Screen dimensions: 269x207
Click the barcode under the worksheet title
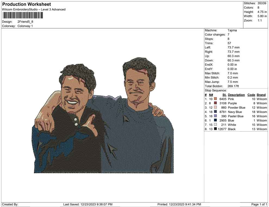click(23, 15)
